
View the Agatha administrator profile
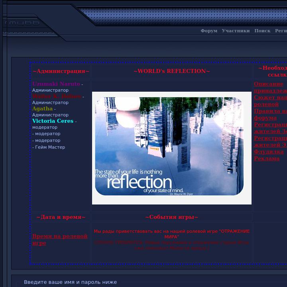(43, 108)
